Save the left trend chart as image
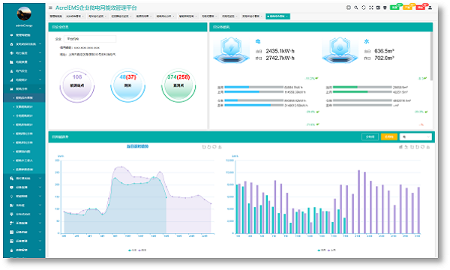This screenshot has width=450, height=270. 220,147
